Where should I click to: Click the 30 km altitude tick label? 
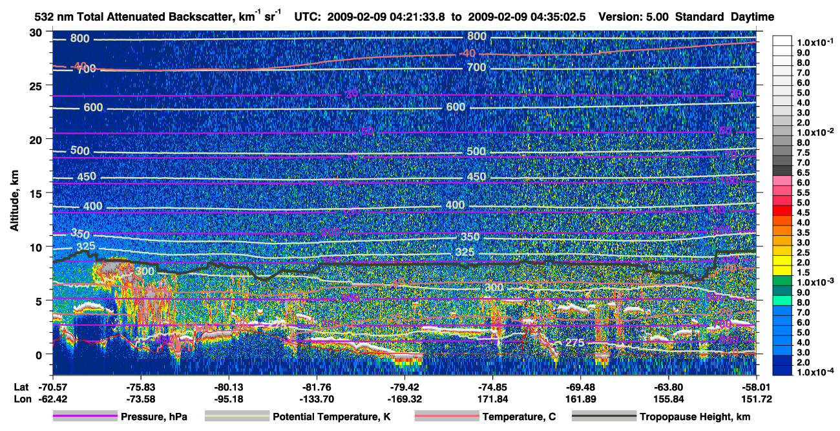(x=37, y=32)
